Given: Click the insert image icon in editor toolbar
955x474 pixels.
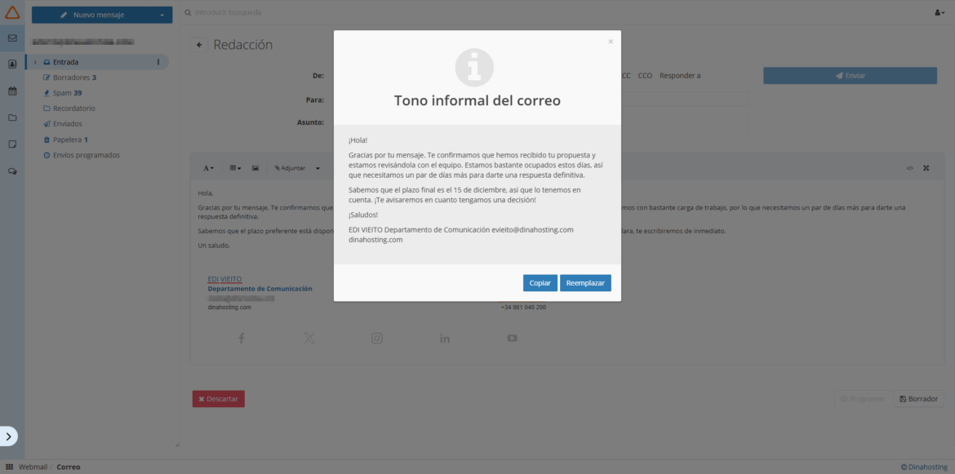Looking at the screenshot, I should pyautogui.click(x=255, y=167).
